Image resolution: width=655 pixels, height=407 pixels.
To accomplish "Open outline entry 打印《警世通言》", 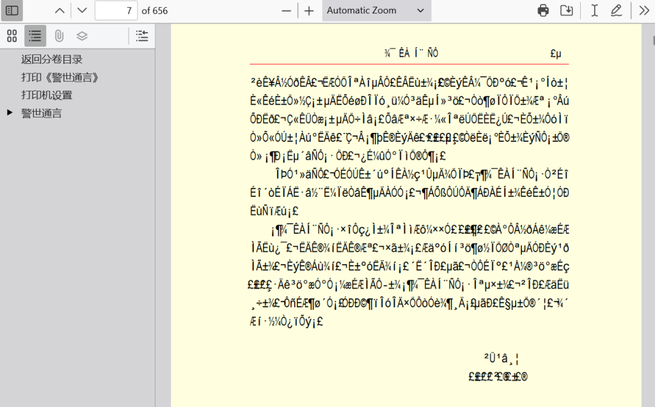I will click(x=59, y=77).
